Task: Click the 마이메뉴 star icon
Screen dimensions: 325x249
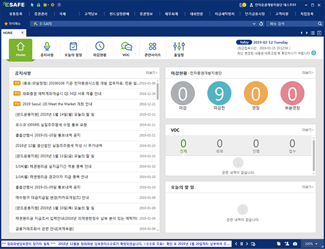Action: pos(6,24)
